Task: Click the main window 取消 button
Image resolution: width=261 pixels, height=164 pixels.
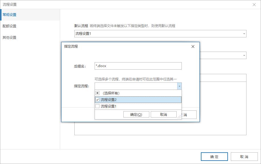Action: [x=244, y=157]
